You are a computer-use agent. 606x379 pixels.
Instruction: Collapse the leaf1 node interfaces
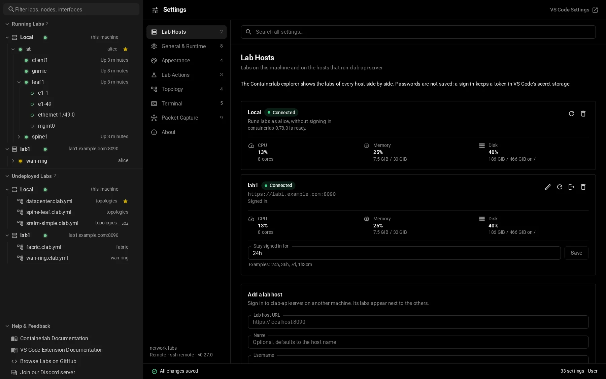tap(19, 82)
